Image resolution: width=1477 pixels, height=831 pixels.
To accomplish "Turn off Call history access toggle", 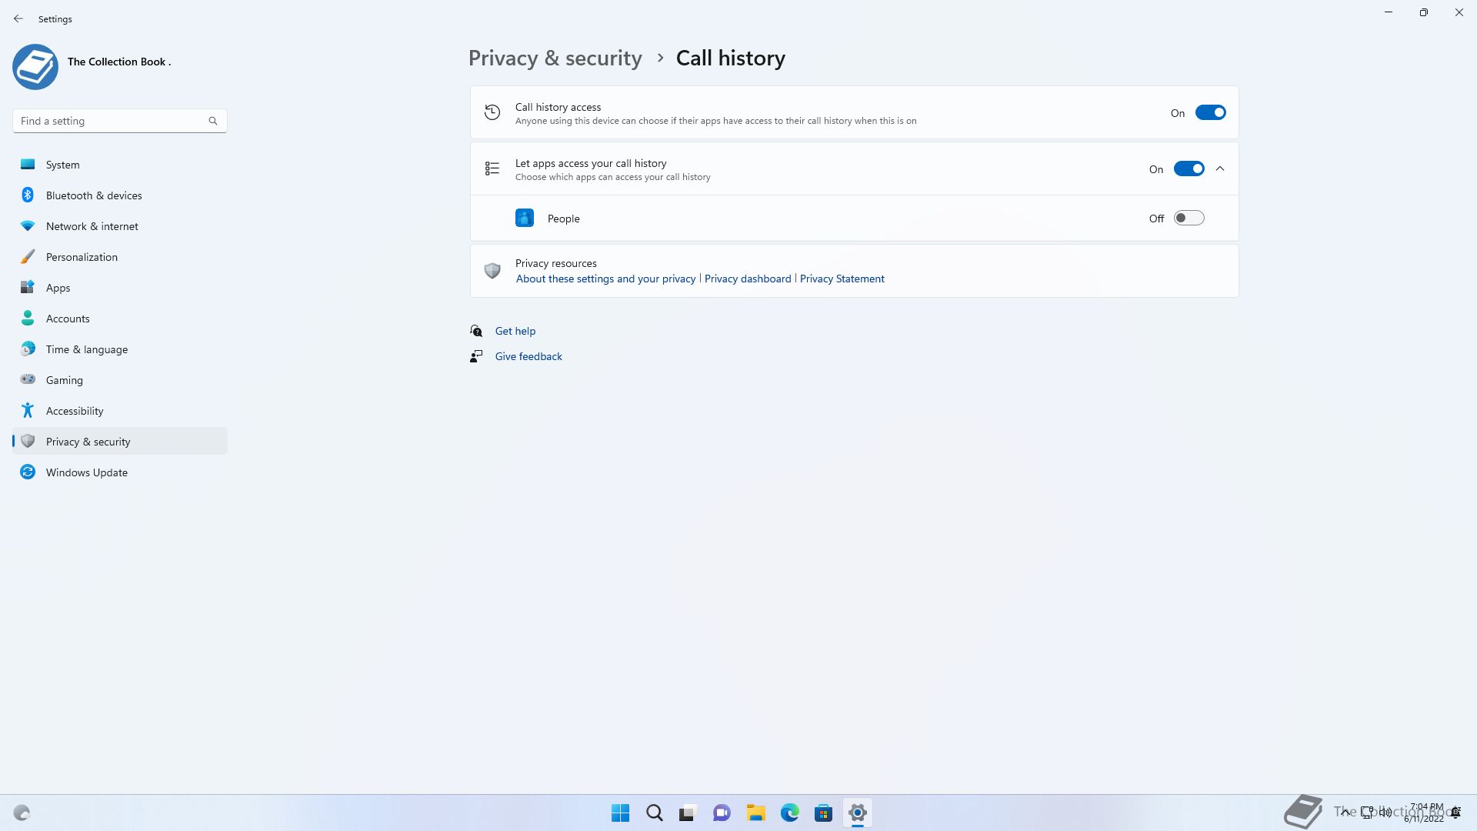I will click(x=1209, y=113).
